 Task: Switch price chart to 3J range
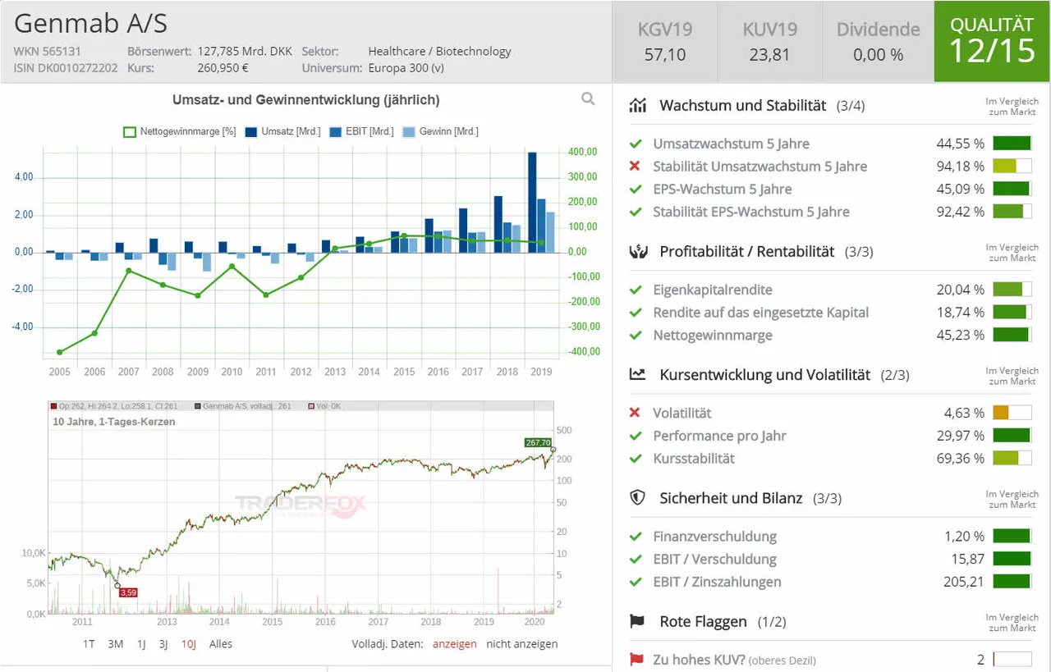pos(163,644)
